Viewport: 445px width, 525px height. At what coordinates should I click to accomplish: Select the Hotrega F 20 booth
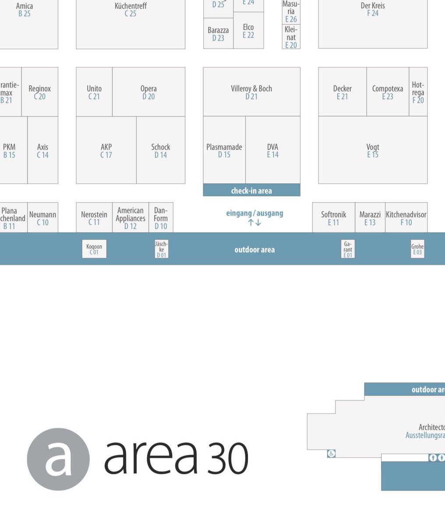418,92
